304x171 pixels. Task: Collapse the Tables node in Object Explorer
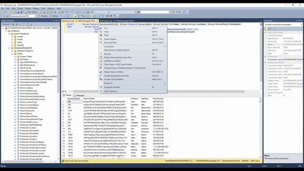click(12, 54)
